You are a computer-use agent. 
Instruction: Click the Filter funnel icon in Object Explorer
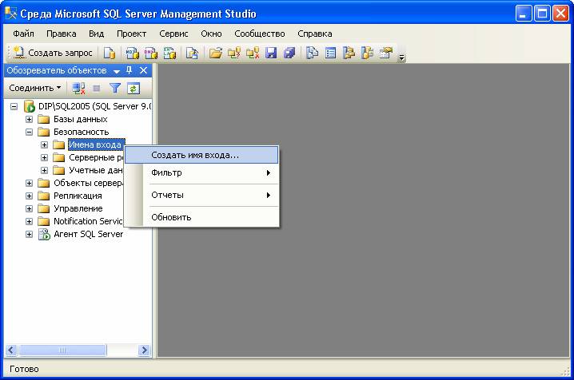(115, 88)
